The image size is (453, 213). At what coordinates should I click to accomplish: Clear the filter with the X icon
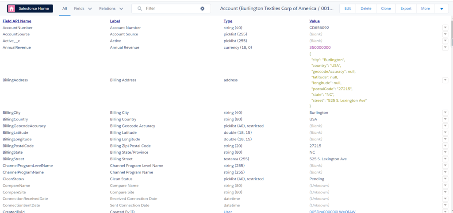coord(203,8)
